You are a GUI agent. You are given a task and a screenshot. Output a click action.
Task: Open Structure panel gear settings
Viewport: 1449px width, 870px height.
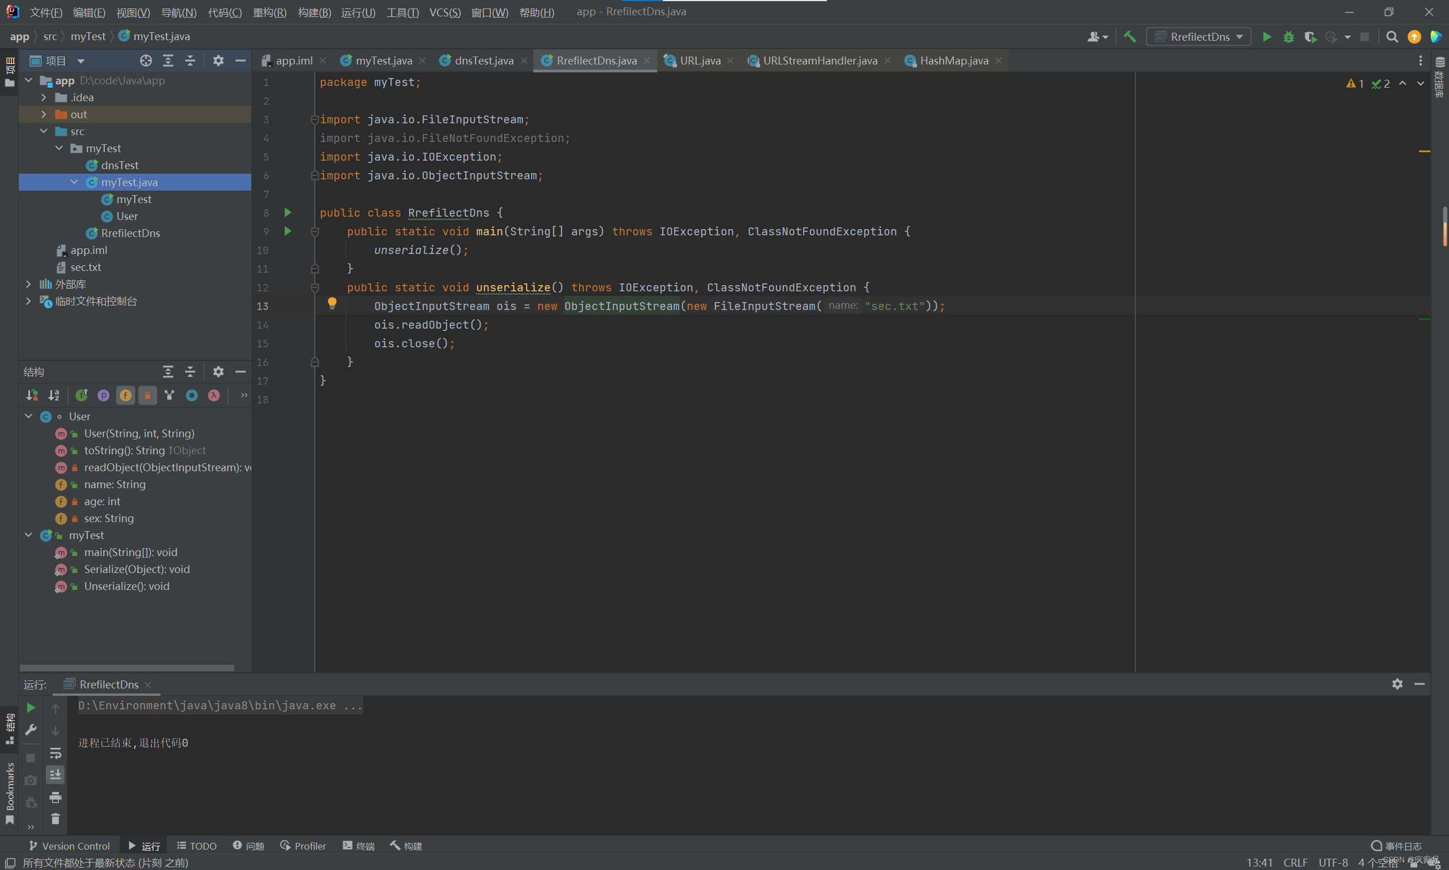coord(218,371)
